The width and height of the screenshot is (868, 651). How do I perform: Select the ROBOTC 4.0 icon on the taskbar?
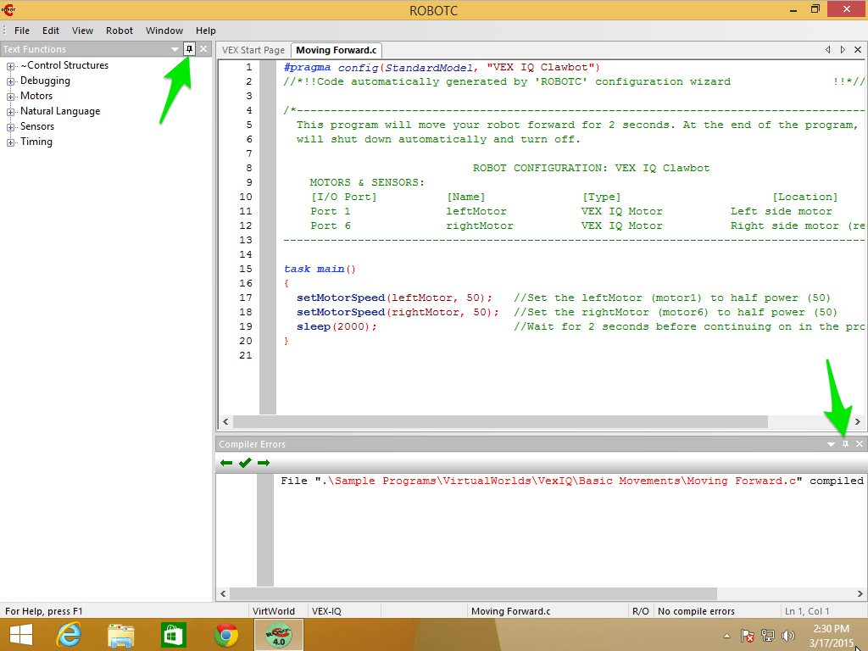coord(278,634)
